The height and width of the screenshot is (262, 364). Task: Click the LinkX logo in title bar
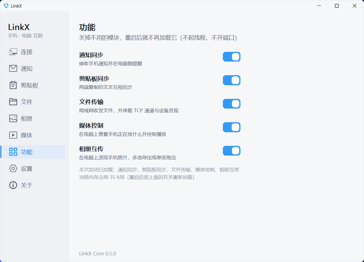click(6, 6)
